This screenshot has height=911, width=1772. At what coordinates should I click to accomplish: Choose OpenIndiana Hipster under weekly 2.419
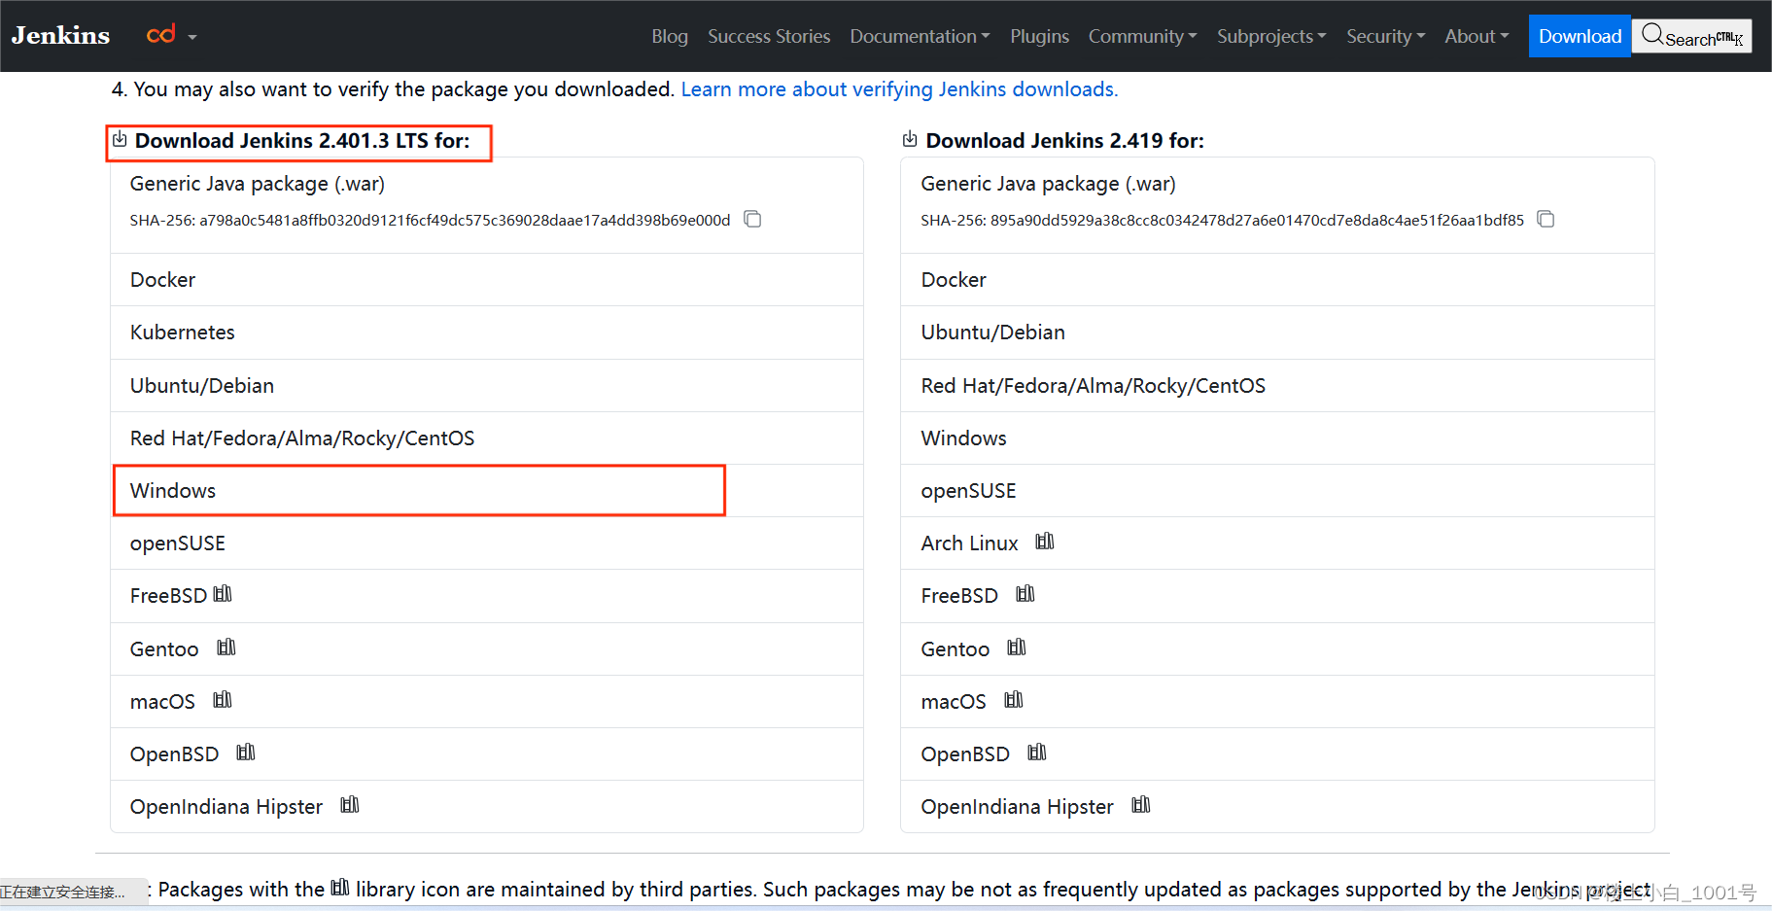pyautogui.click(x=1277, y=807)
